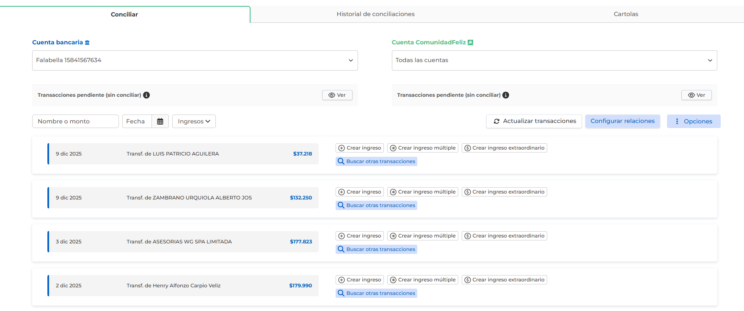Viewport: 744px width, 311px height.
Task: Click the bank building icon beside Cuenta bancaria
Action: (x=87, y=43)
